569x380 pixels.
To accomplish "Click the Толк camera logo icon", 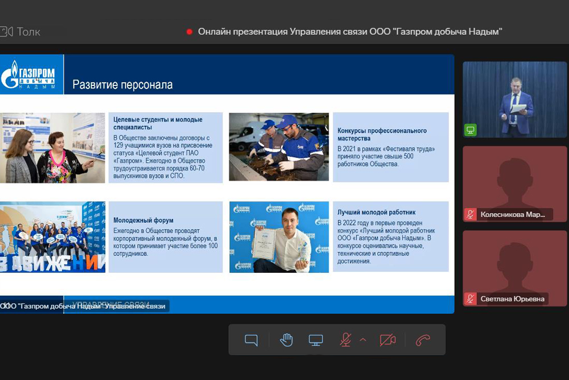I will [6, 31].
